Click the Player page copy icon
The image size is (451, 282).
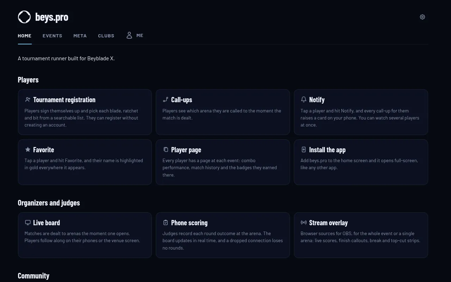click(166, 149)
